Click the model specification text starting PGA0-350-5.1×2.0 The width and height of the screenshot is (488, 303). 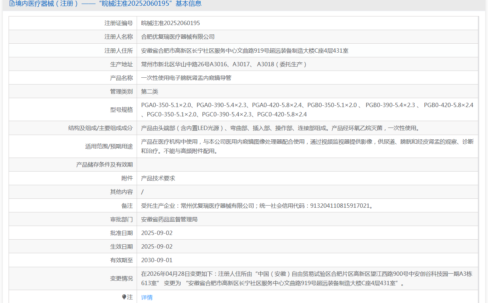(307, 110)
